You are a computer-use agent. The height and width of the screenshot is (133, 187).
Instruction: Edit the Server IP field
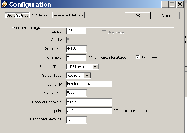pos(89,84)
